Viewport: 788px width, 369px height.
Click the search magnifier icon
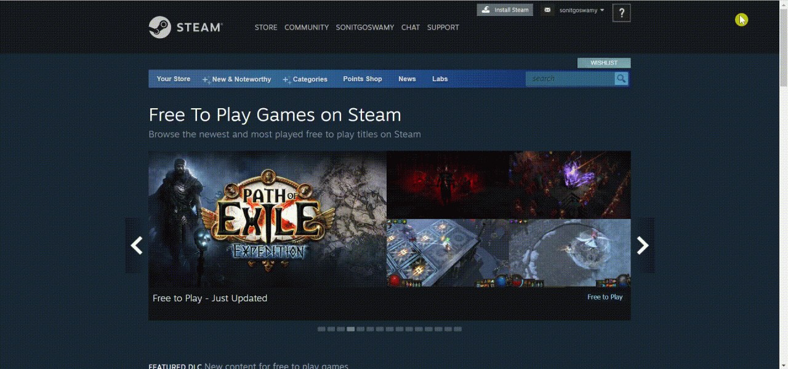pos(621,78)
